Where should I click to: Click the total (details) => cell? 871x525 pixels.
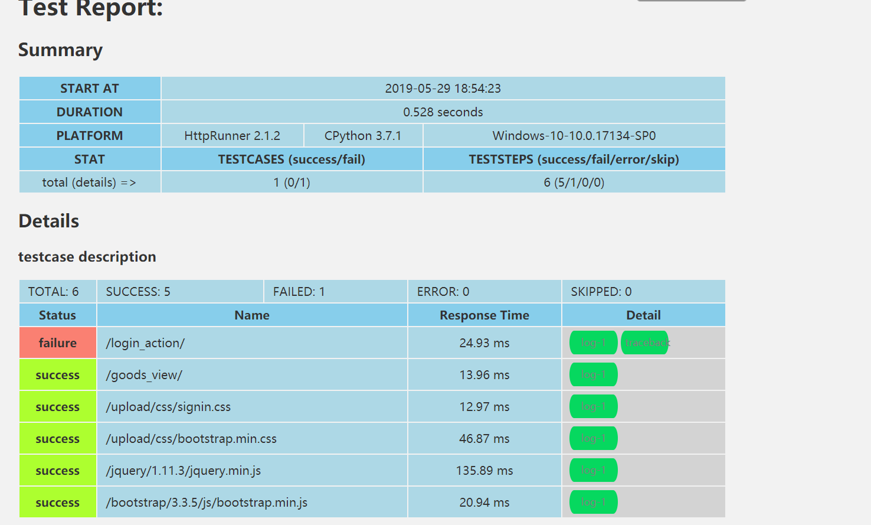pyautogui.click(x=89, y=182)
